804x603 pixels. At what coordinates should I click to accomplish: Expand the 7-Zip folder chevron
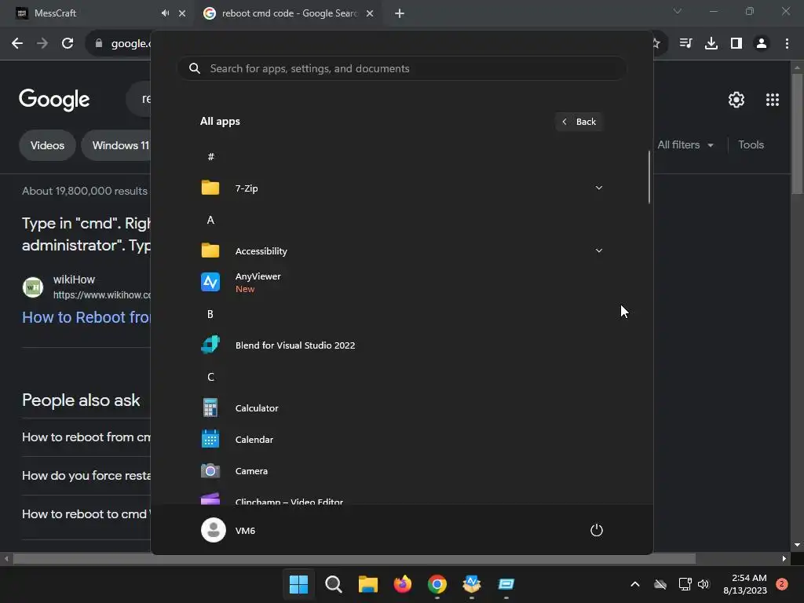pos(598,188)
